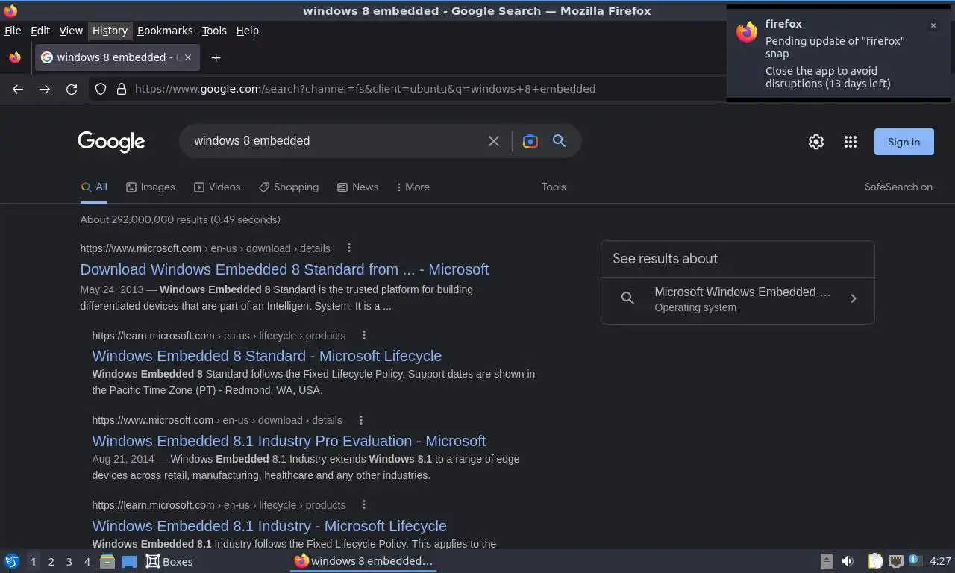Open the file manager taskbar icon

[107, 561]
